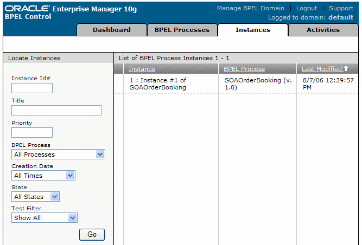Screen dimensions: 362x245
Task: Click the Priority input box
Action: pyautogui.click(x=32, y=132)
